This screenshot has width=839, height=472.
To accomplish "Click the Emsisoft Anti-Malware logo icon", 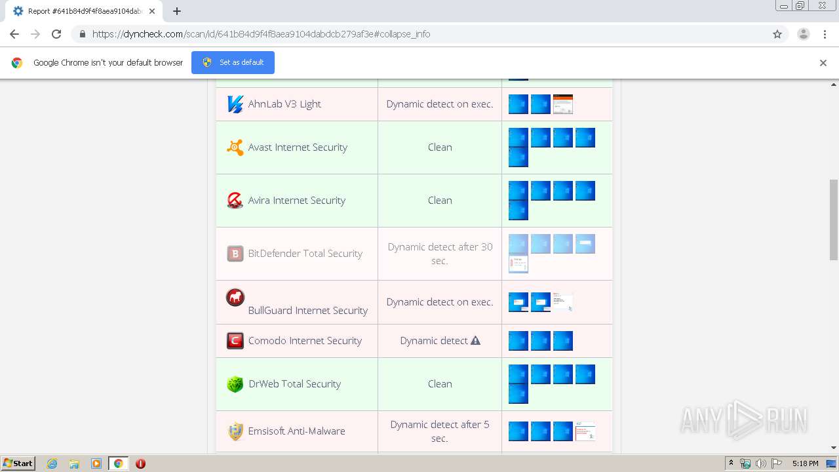I will click(235, 431).
